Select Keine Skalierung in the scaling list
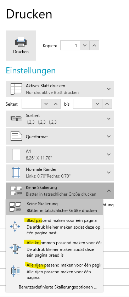Image resolution: width=129 pixels, height=297 pixels. click(54, 207)
